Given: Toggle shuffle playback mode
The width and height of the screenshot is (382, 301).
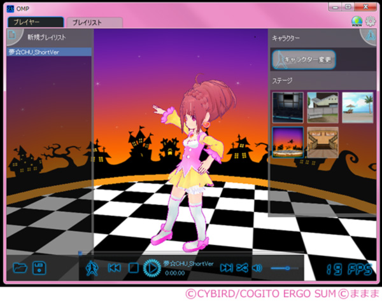Looking at the screenshot, I should (242, 268).
